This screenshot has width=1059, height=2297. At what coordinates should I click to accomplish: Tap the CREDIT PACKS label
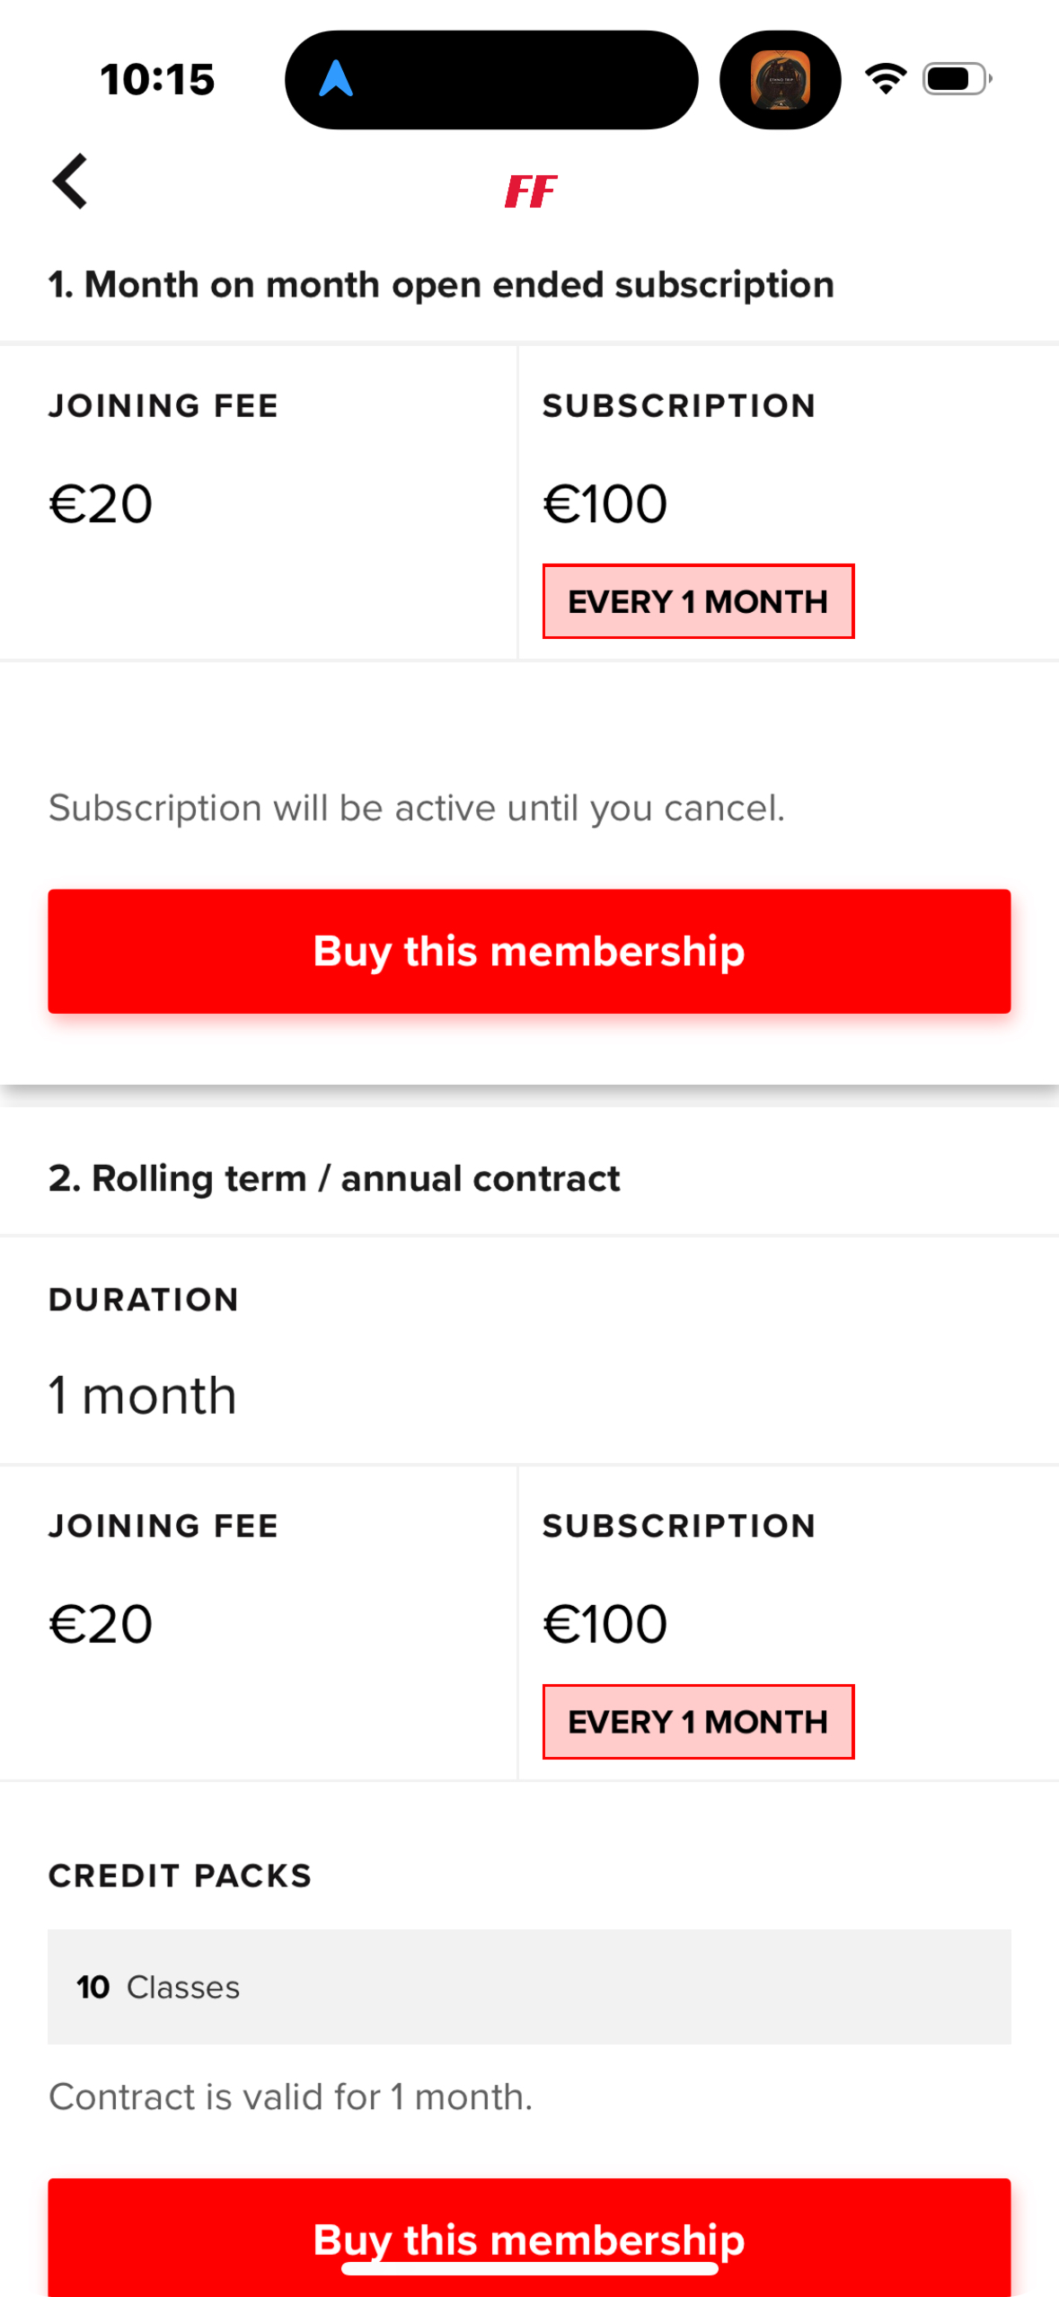pyautogui.click(x=180, y=1876)
